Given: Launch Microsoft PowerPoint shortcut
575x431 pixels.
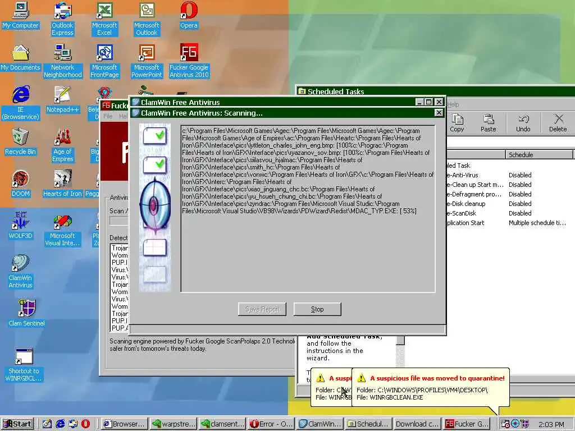Looking at the screenshot, I should tap(147, 61).
